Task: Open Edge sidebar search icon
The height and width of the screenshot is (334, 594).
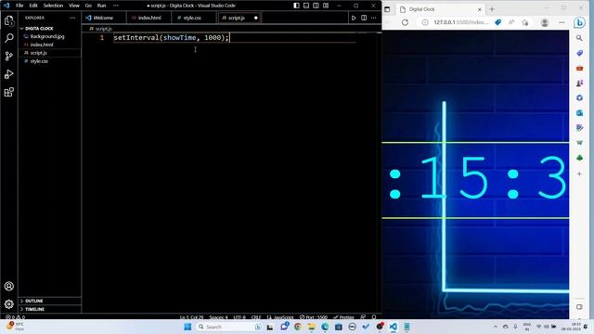Action: [579, 38]
